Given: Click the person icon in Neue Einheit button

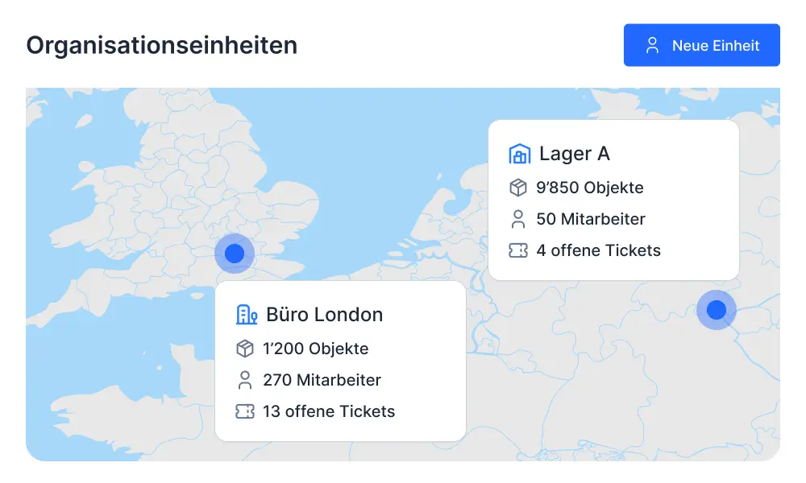Looking at the screenshot, I should coord(653,45).
